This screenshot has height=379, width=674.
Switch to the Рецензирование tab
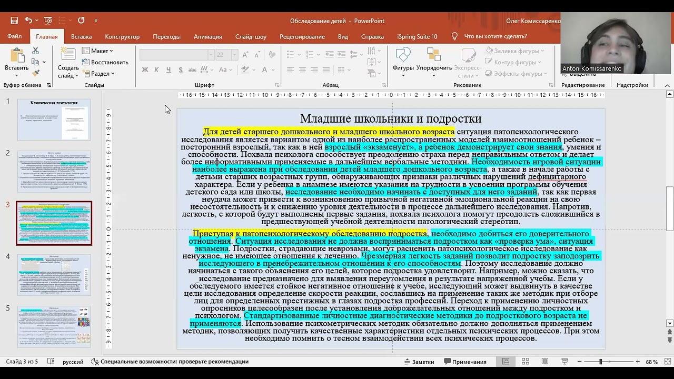coord(302,36)
